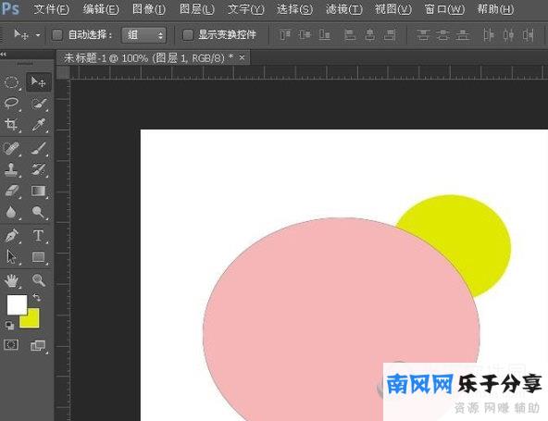Select the Eyedropper tool

tap(39, 124)
